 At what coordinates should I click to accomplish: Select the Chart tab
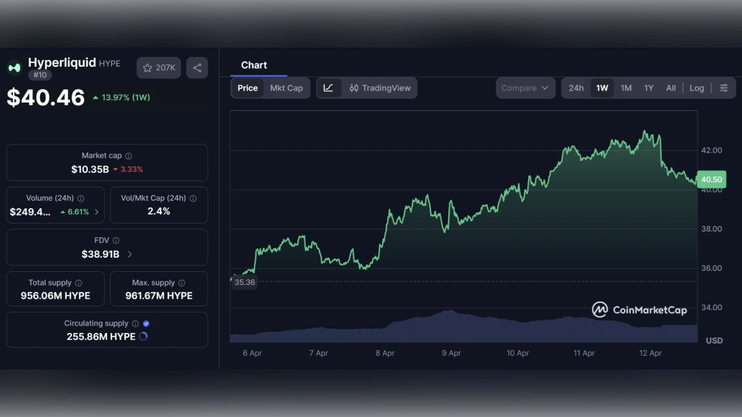click(255, 65)
